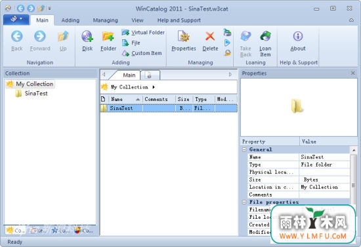Close the Properties panel
The height and width of the screenshot is (247, 361).
[352, 73]
